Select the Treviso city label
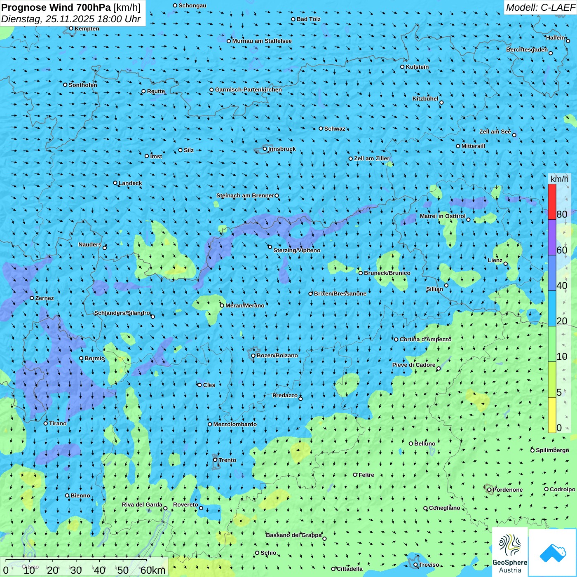This screenshot has width=577, height=577. pyautogui.click(x=429, y=565)
